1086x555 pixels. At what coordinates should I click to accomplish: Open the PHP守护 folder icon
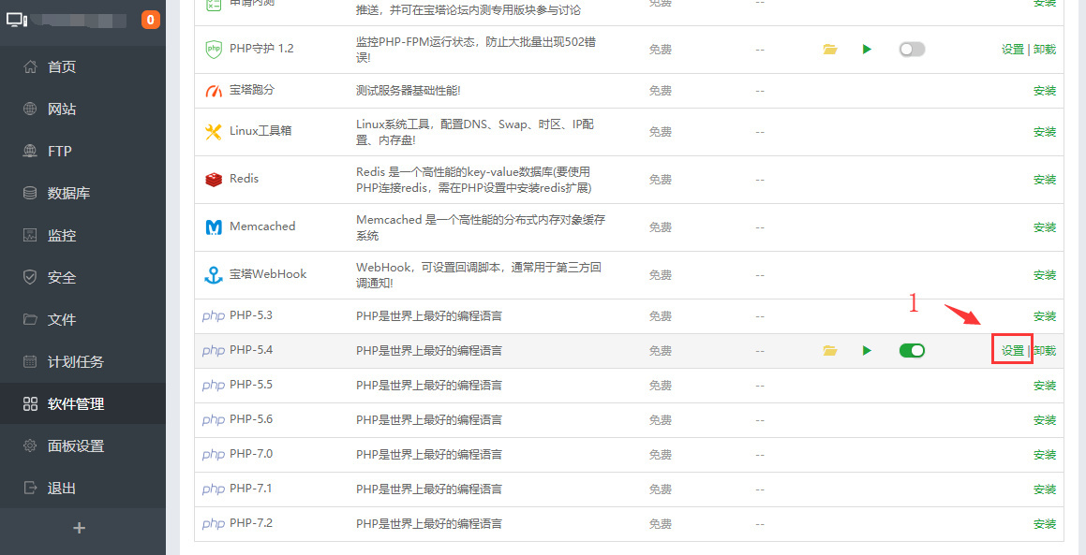829,49
